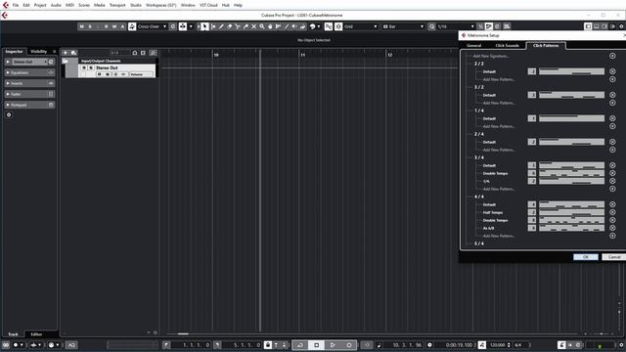Select the Object Selection arrow tool
Screen dimensions: 626x352
tap(204, 26)
